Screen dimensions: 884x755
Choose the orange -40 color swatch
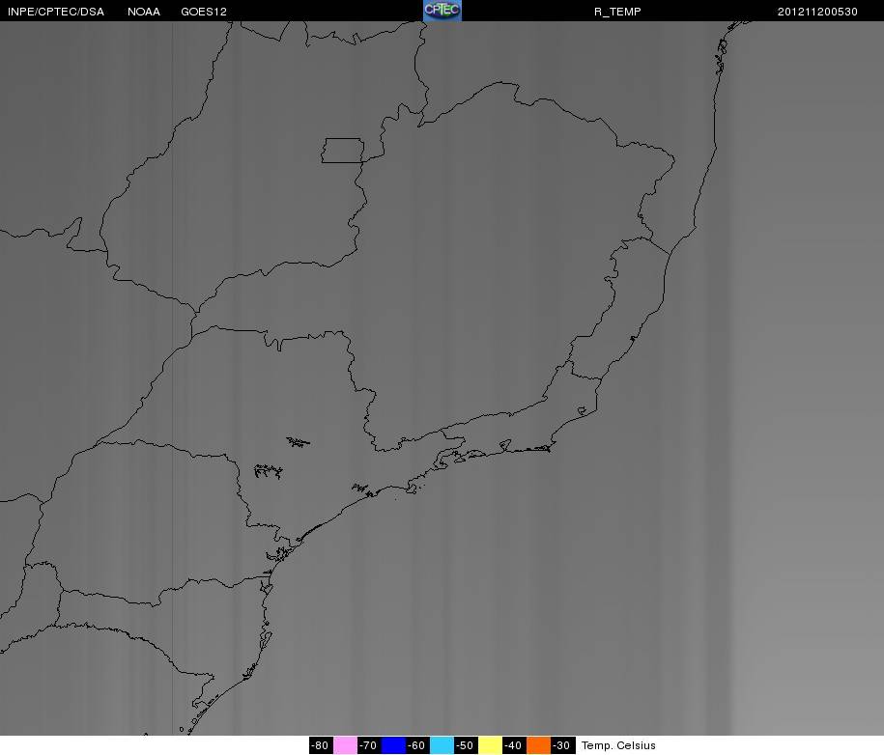538,744
